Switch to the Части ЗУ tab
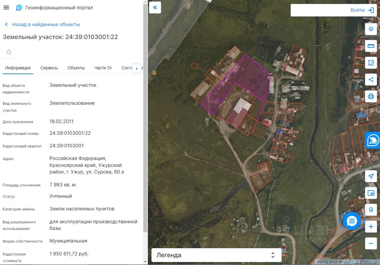This screenshot has height=265, width=380. [103, 68]
